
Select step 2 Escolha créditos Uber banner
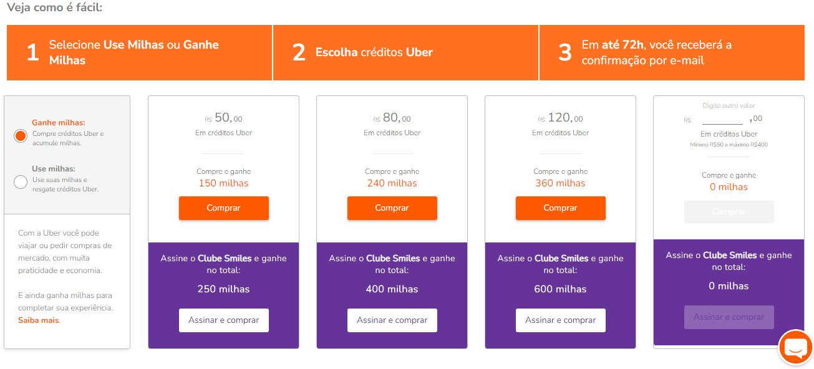tap(405, 52)
